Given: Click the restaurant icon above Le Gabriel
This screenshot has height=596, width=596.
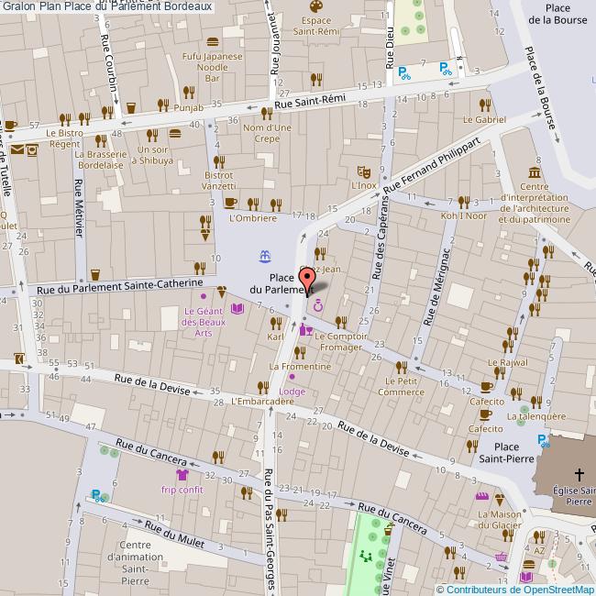Looking at the screenshot, I should (x=483, y=104).
